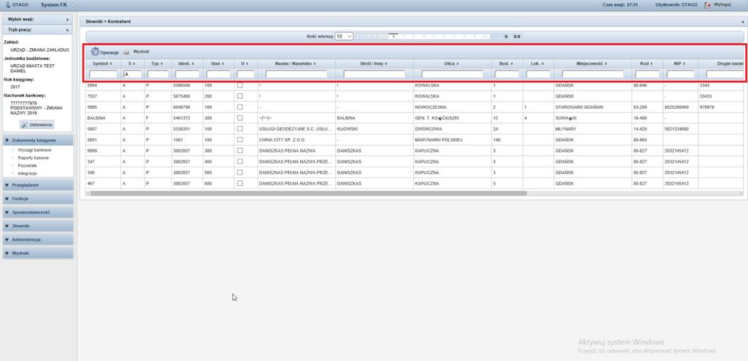
Task: Sort by the Symbol column arrow
Action: tap(111, 63)
